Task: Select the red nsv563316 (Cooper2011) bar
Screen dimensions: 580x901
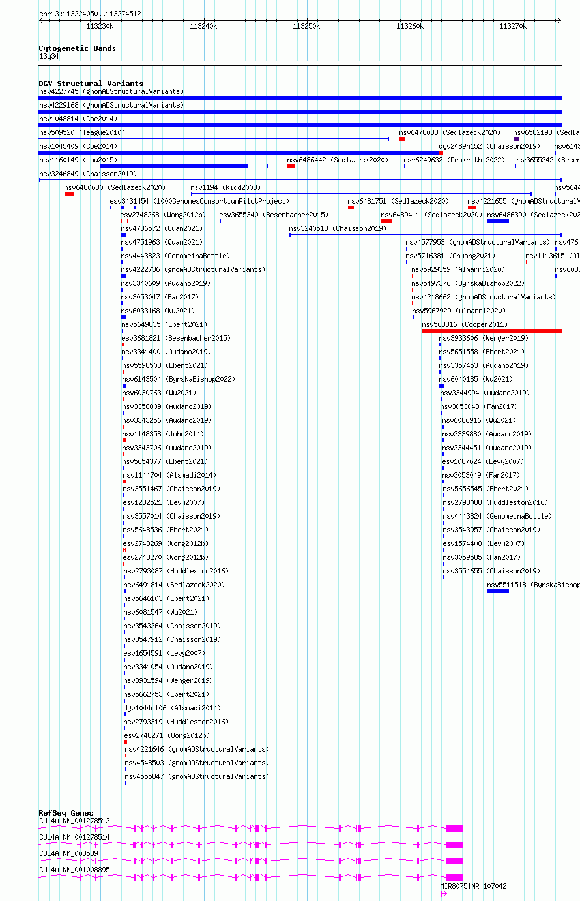Action: (x=492, y=331)
